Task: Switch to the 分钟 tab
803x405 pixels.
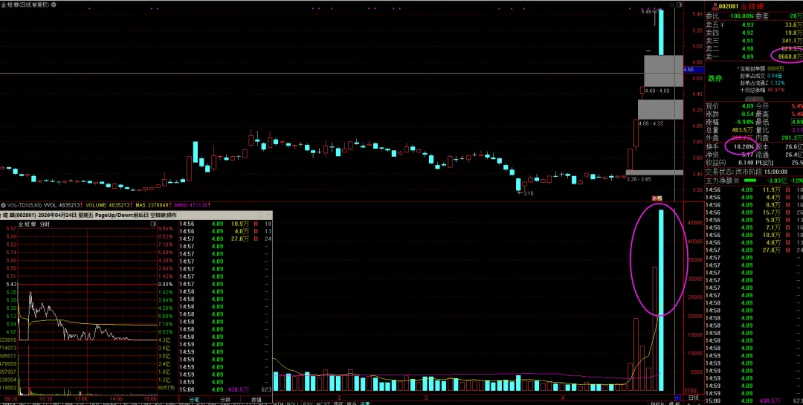Action: (x=225, y=399)
